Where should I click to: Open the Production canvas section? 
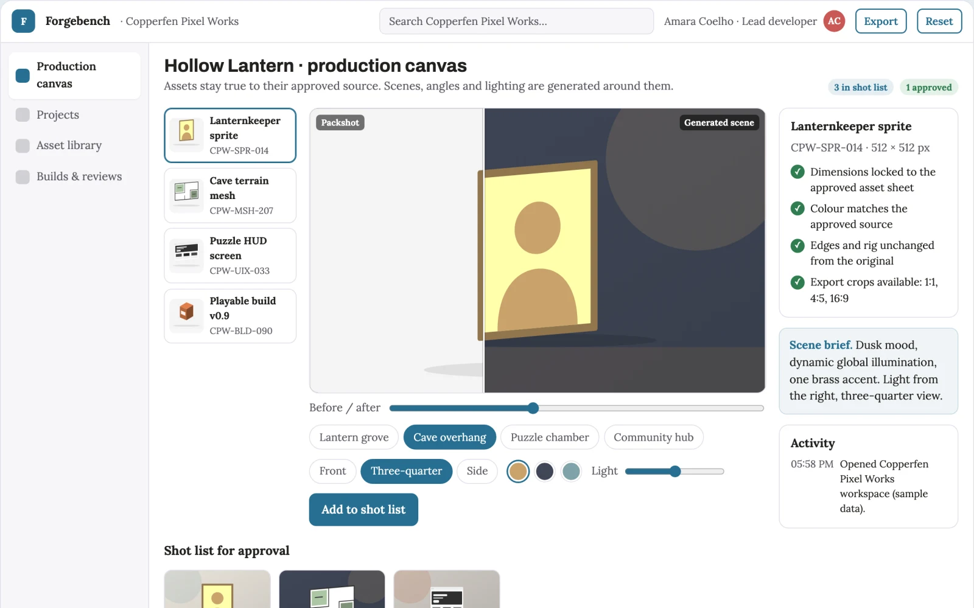75,75
